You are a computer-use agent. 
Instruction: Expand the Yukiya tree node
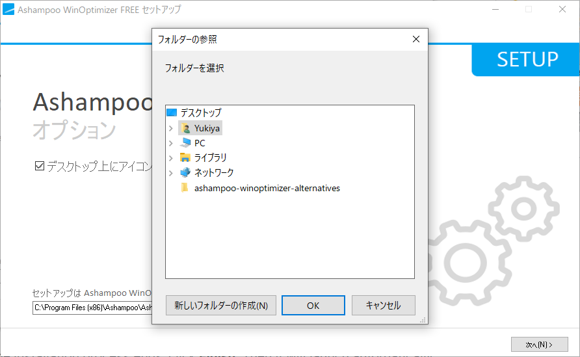click(x=171, y=128)
